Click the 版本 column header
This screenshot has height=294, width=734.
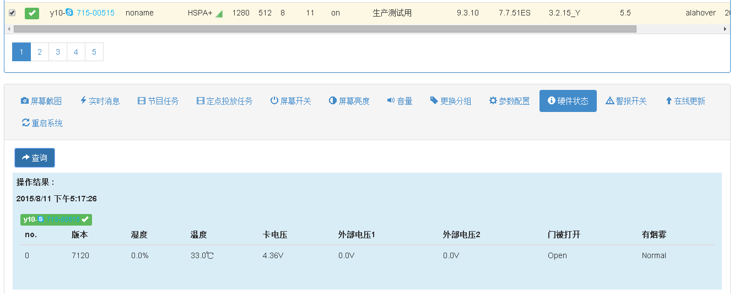[x=79, y=235]
